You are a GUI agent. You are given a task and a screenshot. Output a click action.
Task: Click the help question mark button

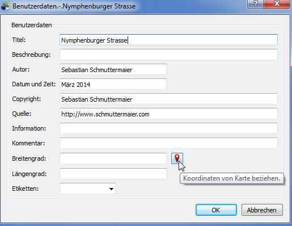click(256, 3)
